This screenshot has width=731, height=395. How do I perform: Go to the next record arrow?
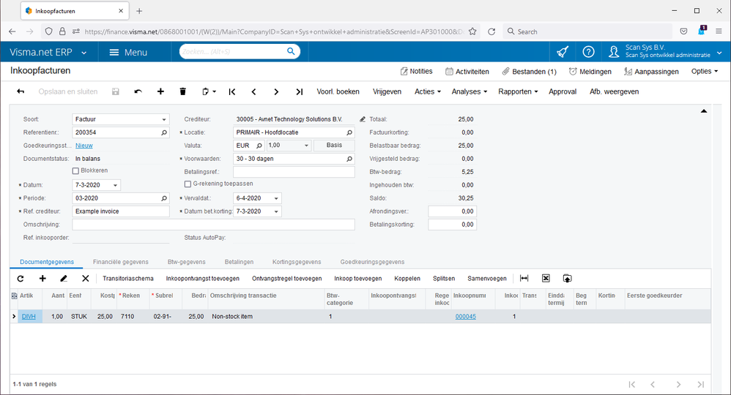pyautogui.click(x=276, y=91)
